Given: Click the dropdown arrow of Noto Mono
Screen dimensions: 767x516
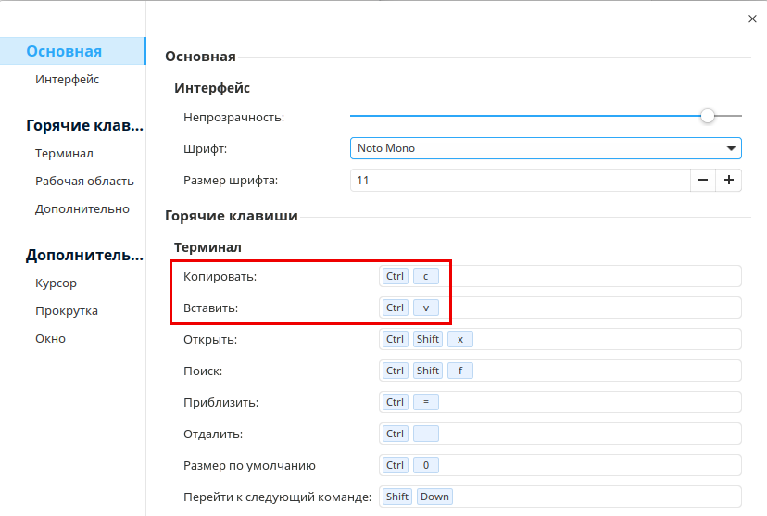Looking at the screenshot, I should 731,148.
